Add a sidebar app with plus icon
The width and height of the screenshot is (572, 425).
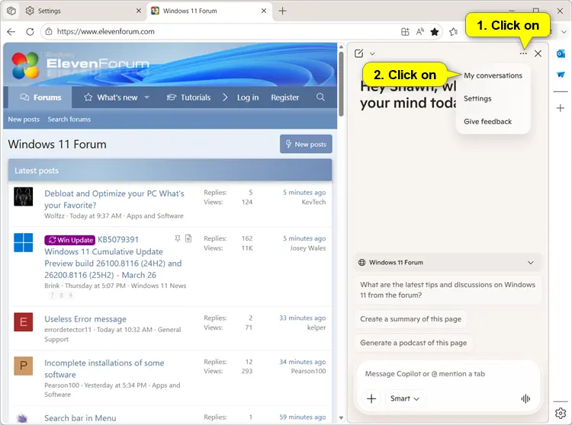click(561, 108)
